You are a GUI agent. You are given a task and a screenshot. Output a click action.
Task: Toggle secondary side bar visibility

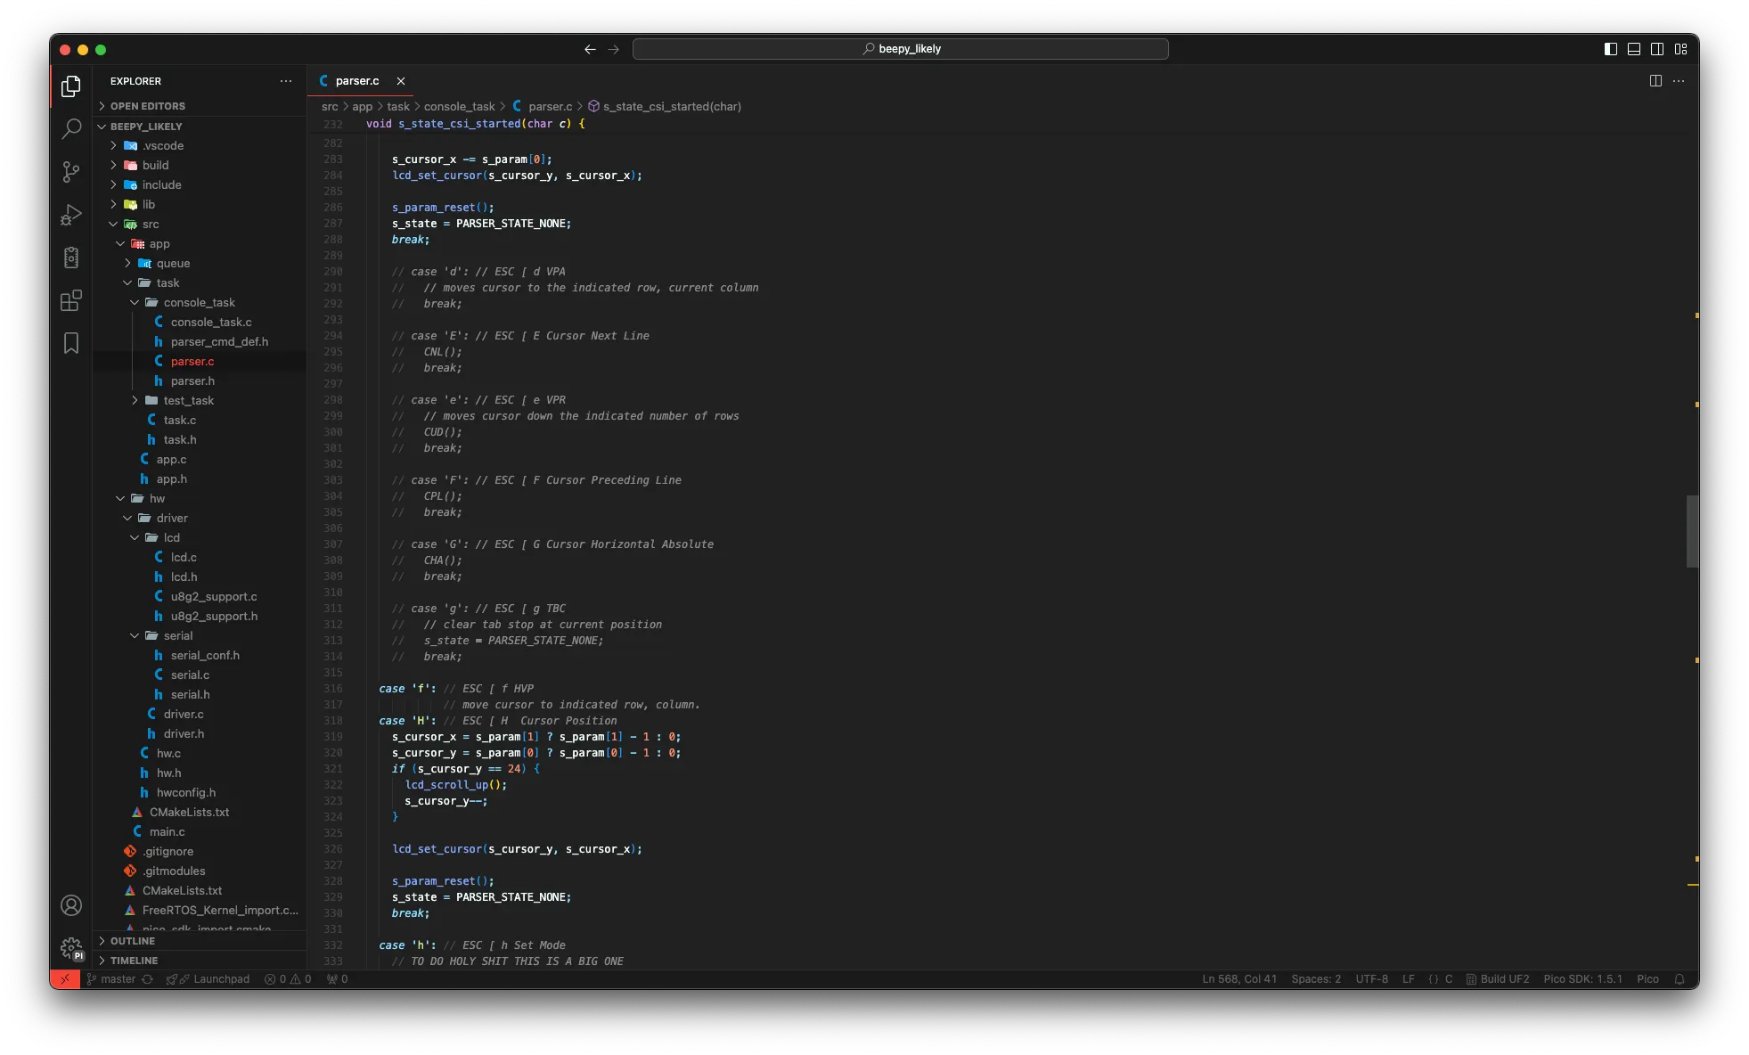1657,49
